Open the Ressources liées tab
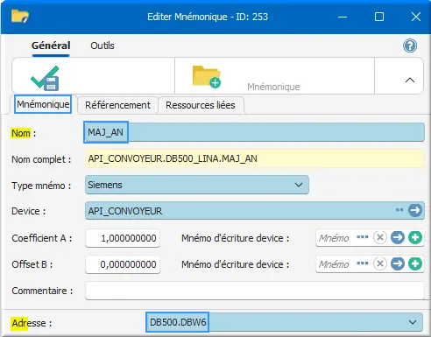Viewport: 431px width, 337px height. click(x=201, y=105)
